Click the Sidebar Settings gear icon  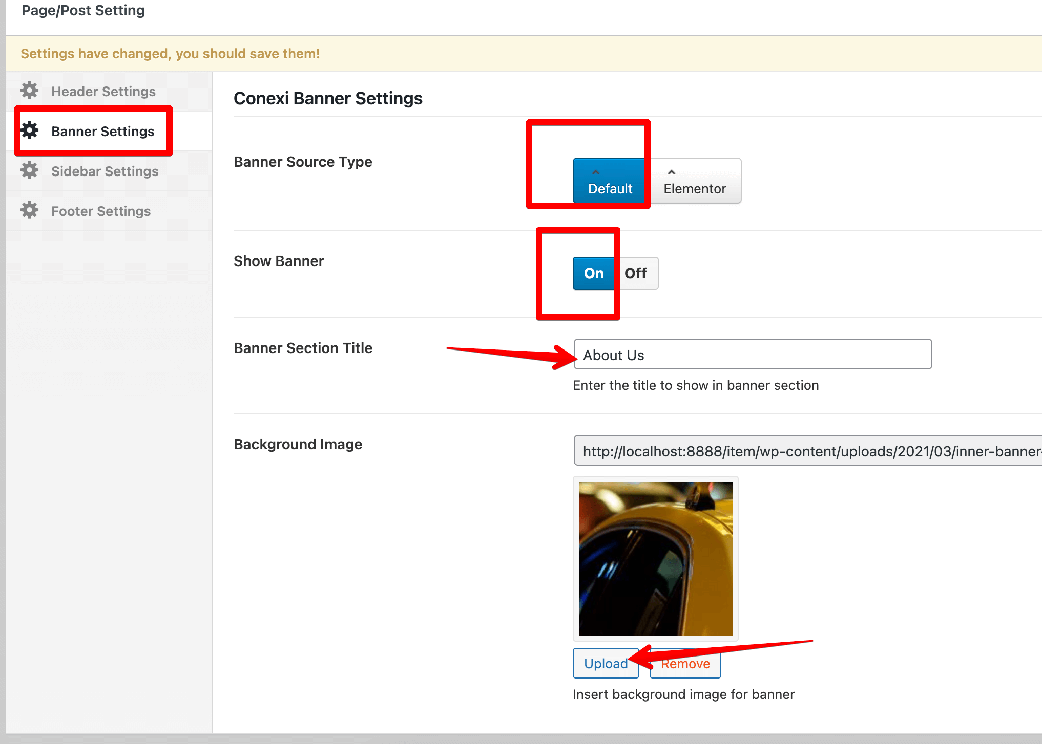30,170
